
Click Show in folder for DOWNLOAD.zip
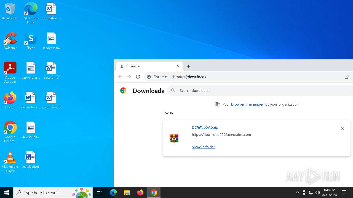tap(204, 147)
